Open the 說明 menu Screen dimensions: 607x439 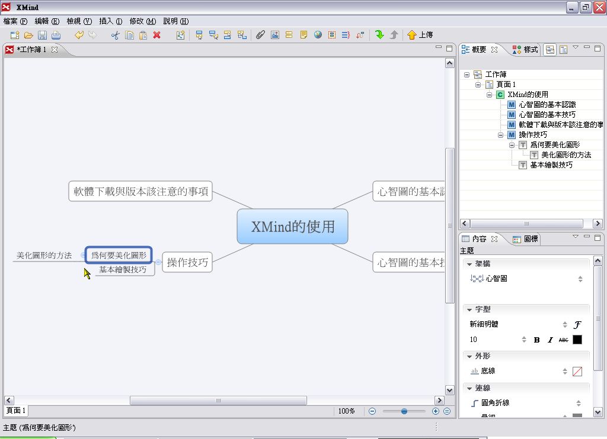pyautogui.click(x=175, y=21)
